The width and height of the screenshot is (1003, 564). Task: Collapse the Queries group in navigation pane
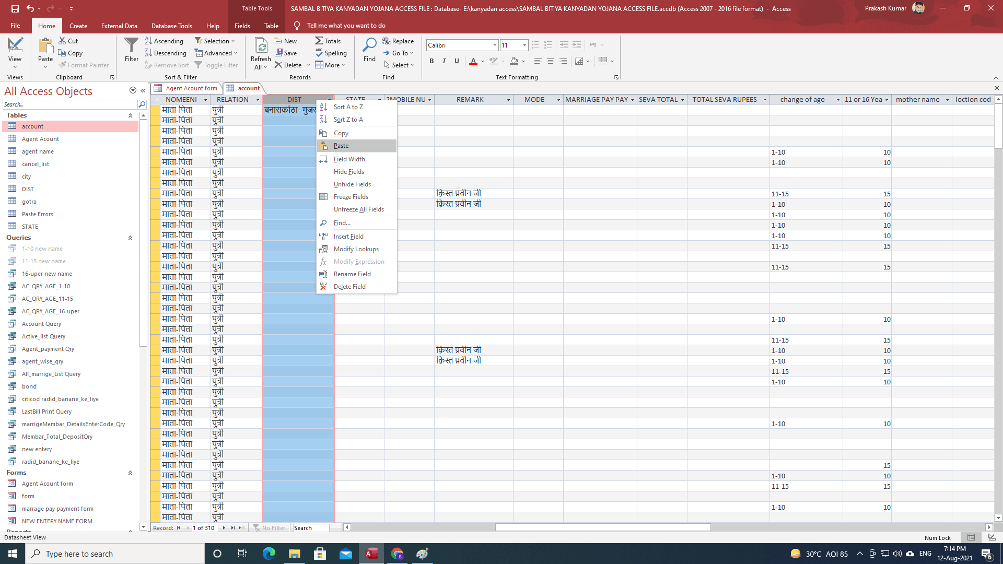pos(130,238)
